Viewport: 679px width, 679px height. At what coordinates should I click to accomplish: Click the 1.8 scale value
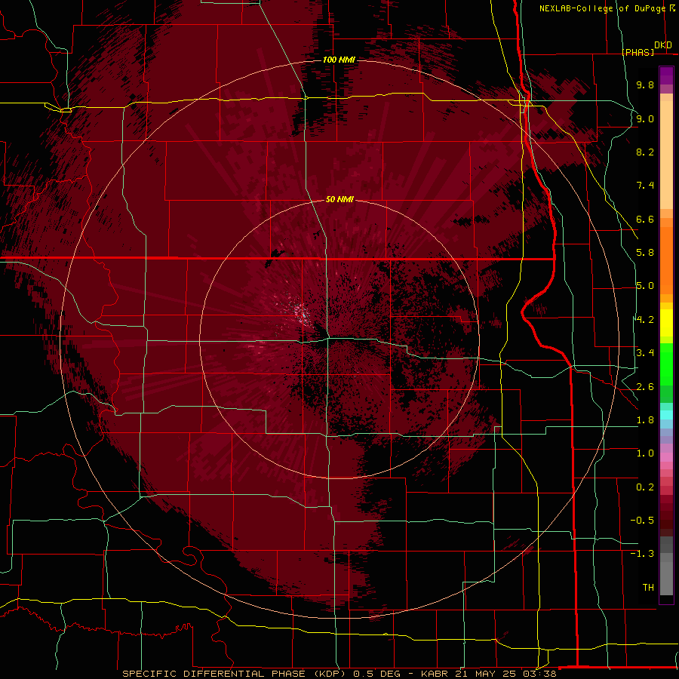[645, 420]
